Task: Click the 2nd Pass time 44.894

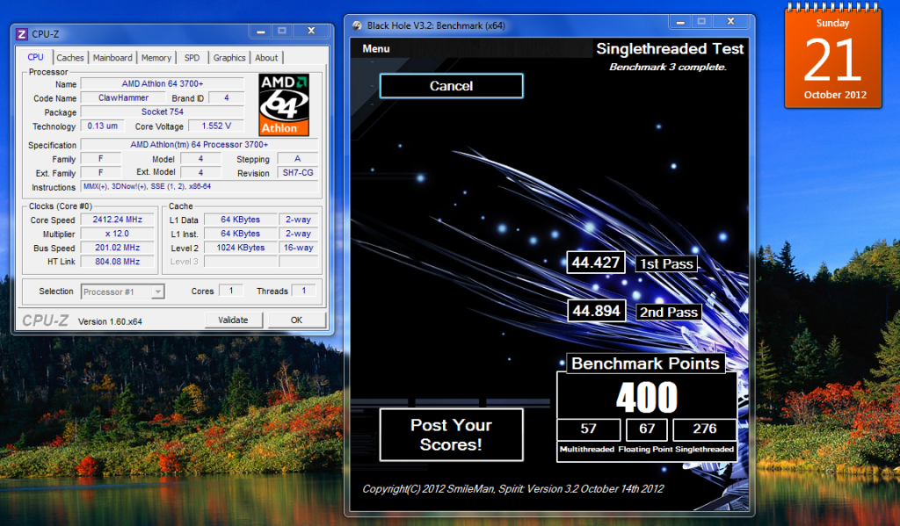Action: coord(597,311)
